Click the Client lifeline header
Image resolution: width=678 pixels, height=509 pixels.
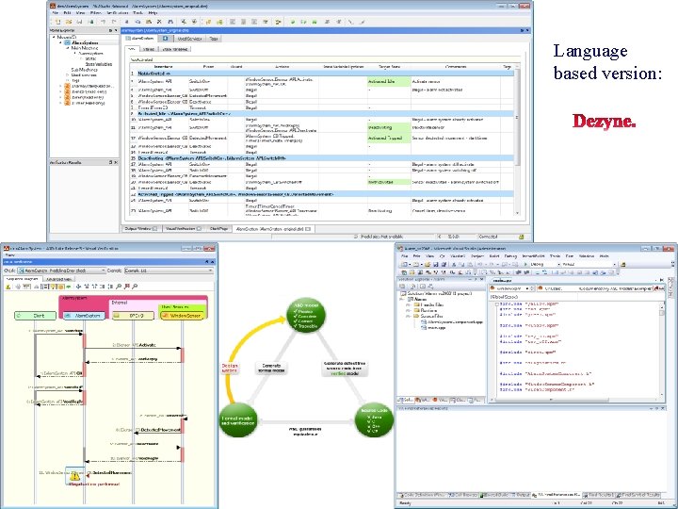(35, 316)
